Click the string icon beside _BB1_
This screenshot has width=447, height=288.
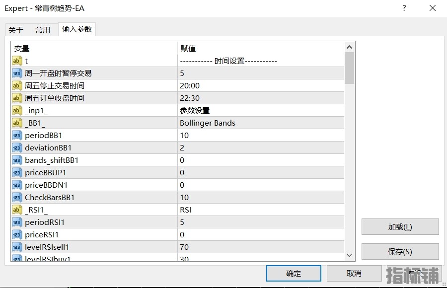[x=17, y=123]
